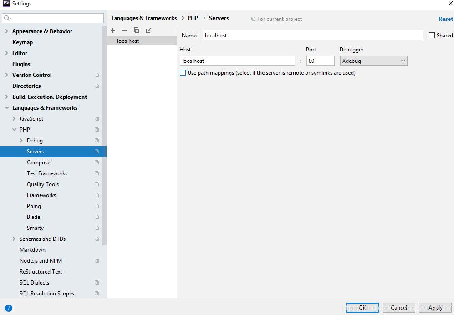Open Frameworks under PHP
The height and width of the screenshot is (315, 454).
41,195
